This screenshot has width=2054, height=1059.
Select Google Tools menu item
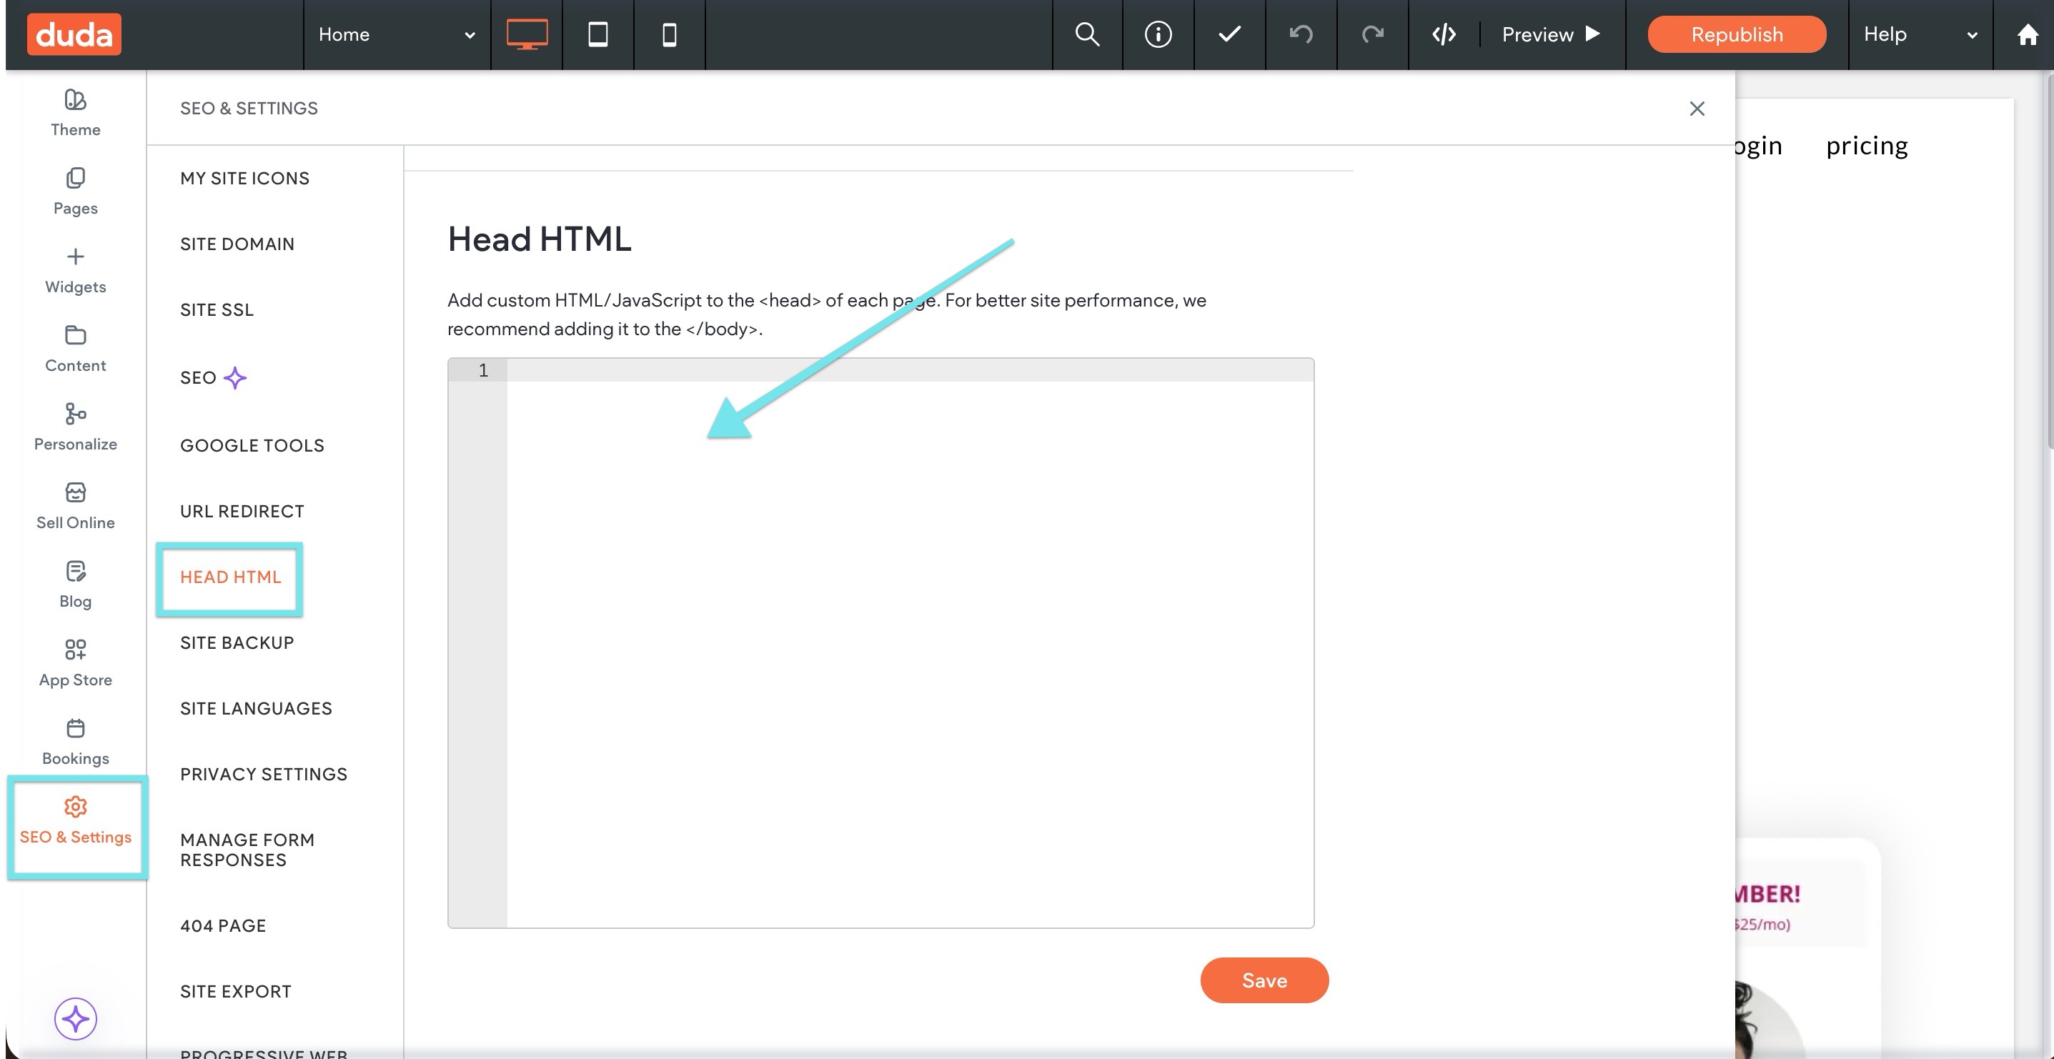tap(252, 445)
